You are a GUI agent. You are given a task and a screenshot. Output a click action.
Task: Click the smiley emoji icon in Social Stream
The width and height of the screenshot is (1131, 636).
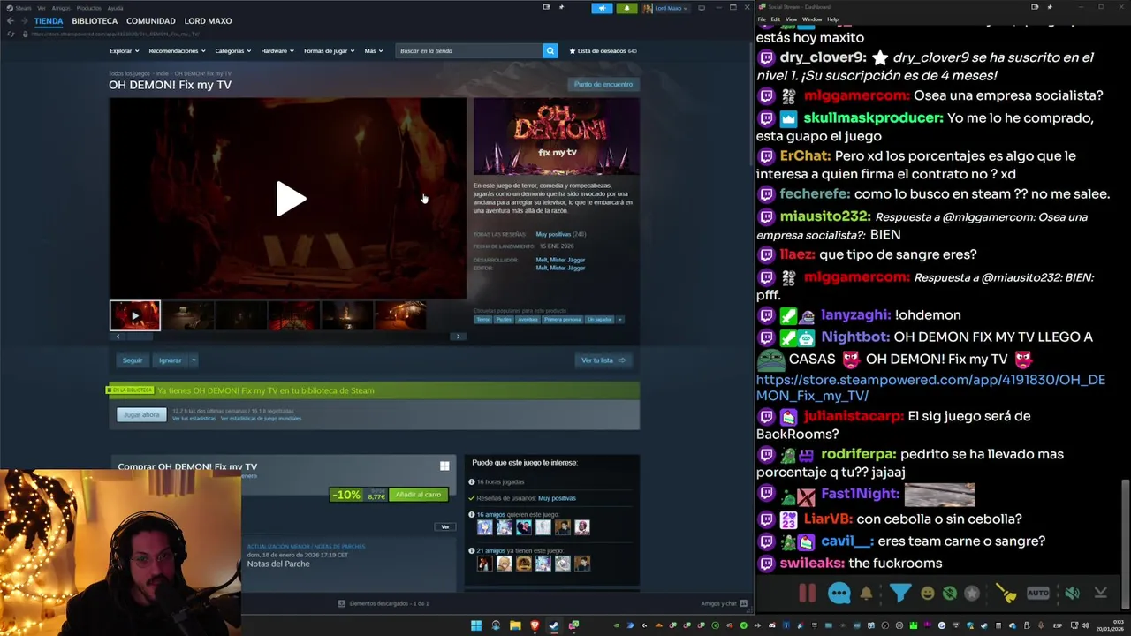[927, 594]
